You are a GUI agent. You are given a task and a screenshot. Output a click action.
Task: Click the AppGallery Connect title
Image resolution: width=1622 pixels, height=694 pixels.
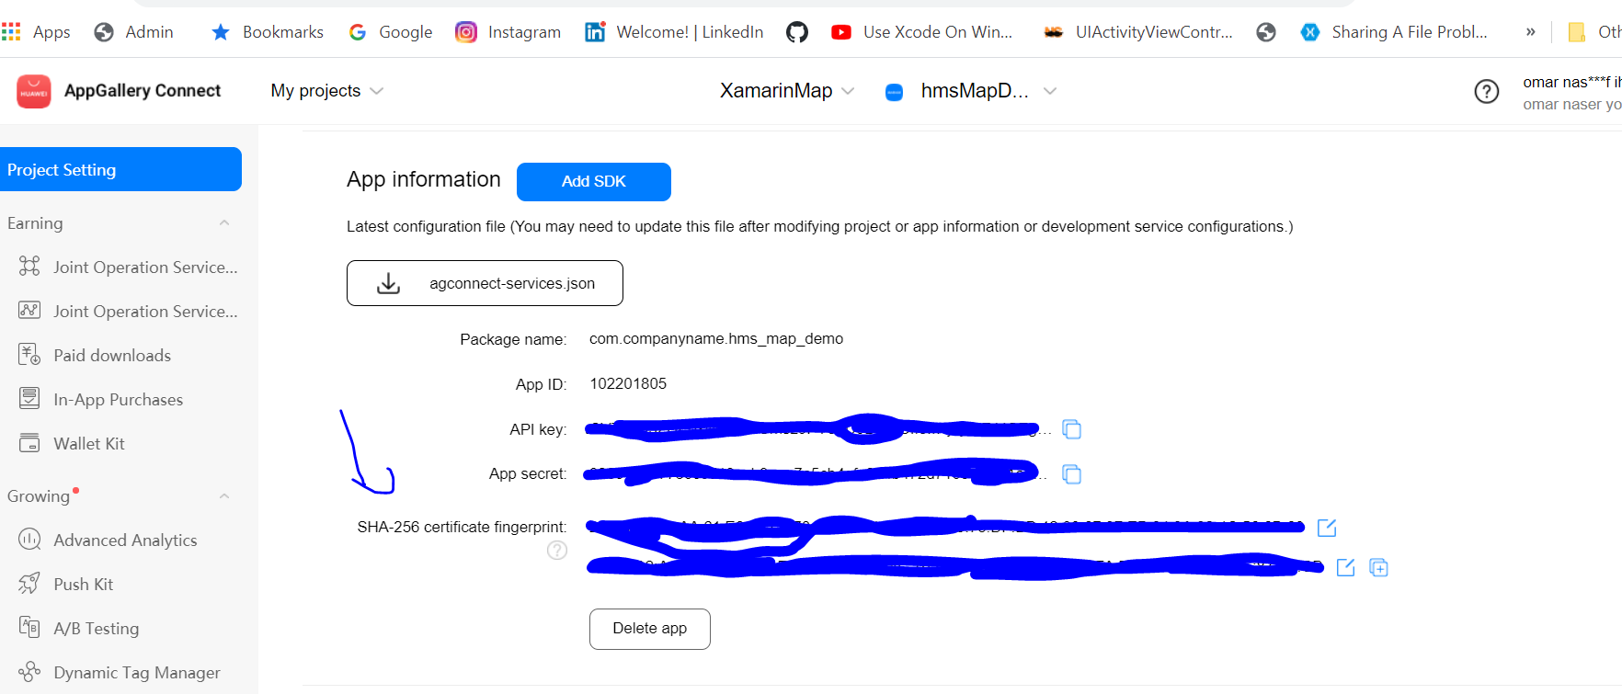coord(143,91)
